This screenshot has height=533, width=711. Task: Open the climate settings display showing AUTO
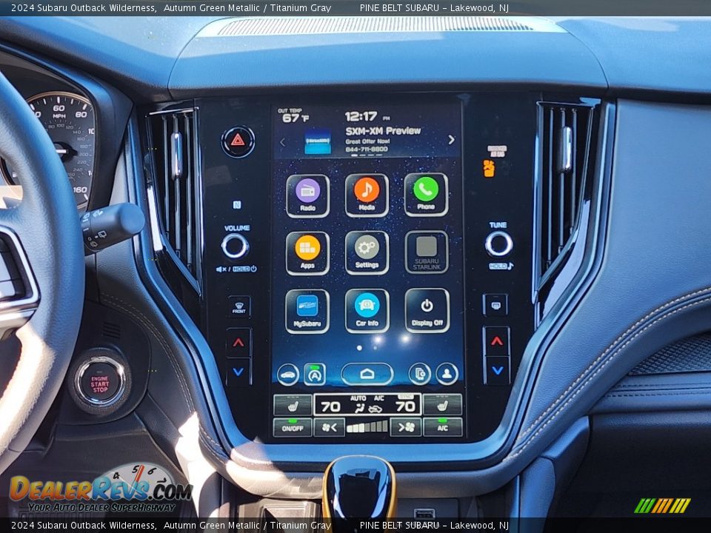(x=367, y=404)
